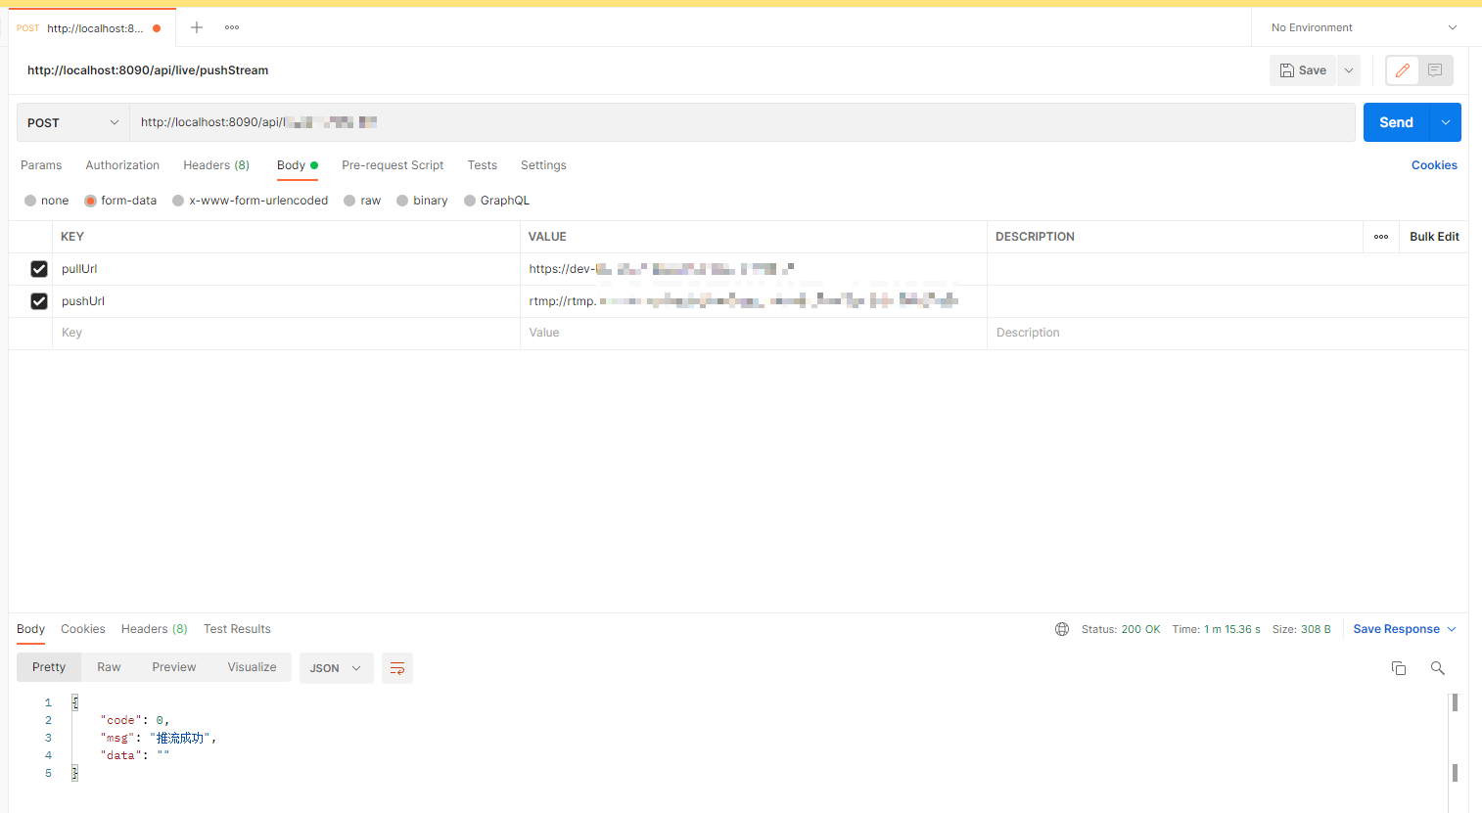Open the request Settings tab
Viewport: 1482px width, 813px height.
tap(543, 165)
